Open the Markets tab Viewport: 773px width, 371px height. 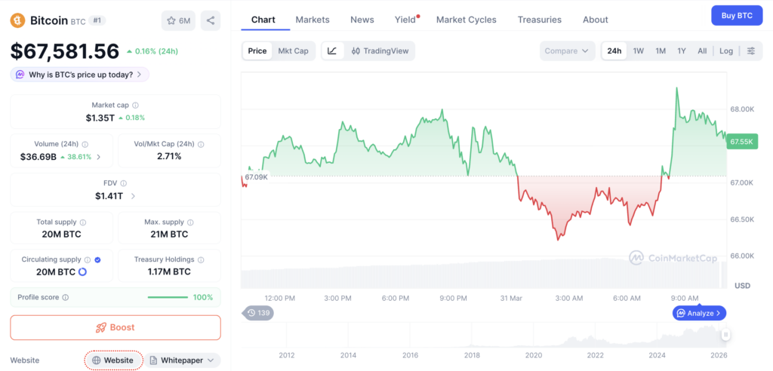tap(313, 20)
